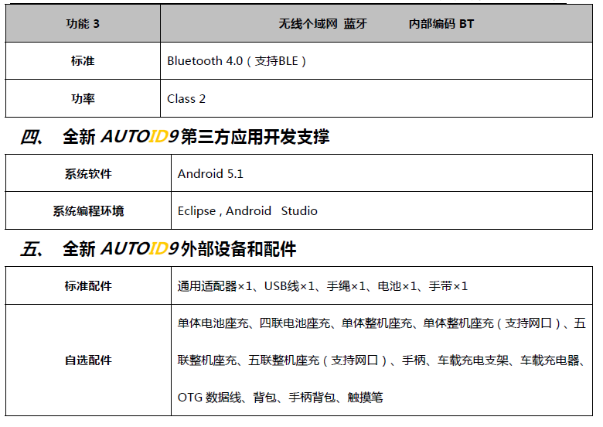Click heading '四、全新 AUTOID9第三方应用开发支撑'

175,137
